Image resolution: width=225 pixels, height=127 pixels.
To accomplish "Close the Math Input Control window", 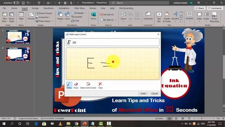I will click(x=158, y=34).
